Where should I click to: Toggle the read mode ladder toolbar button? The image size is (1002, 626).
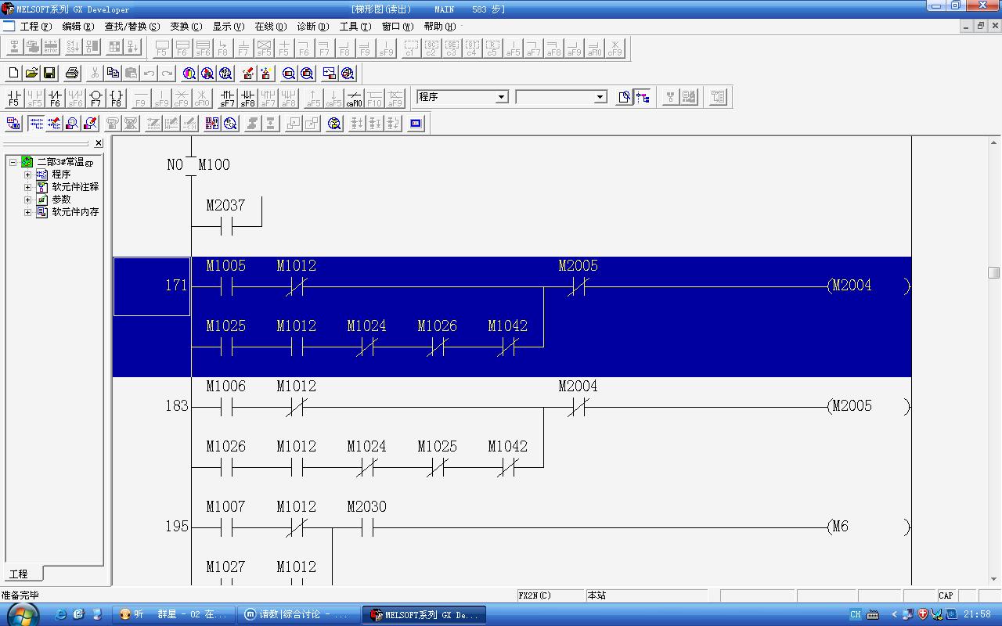(x=36, y=124)
